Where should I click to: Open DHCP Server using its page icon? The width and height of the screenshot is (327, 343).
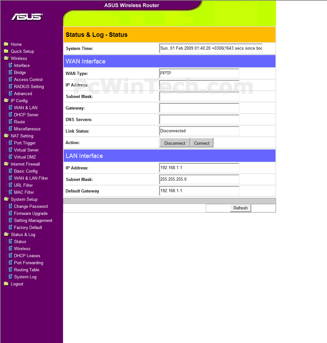coord(11,115)
